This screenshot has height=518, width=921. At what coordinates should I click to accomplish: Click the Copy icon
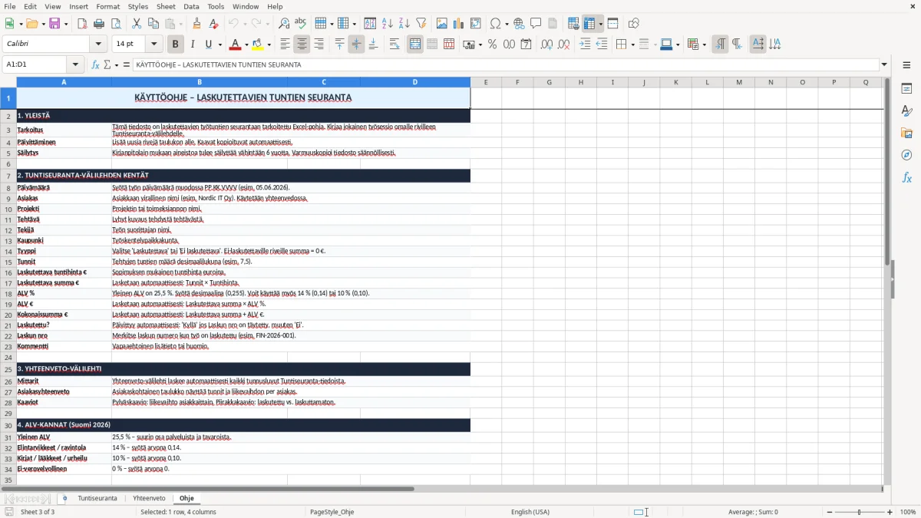click(x=153, y=24)
